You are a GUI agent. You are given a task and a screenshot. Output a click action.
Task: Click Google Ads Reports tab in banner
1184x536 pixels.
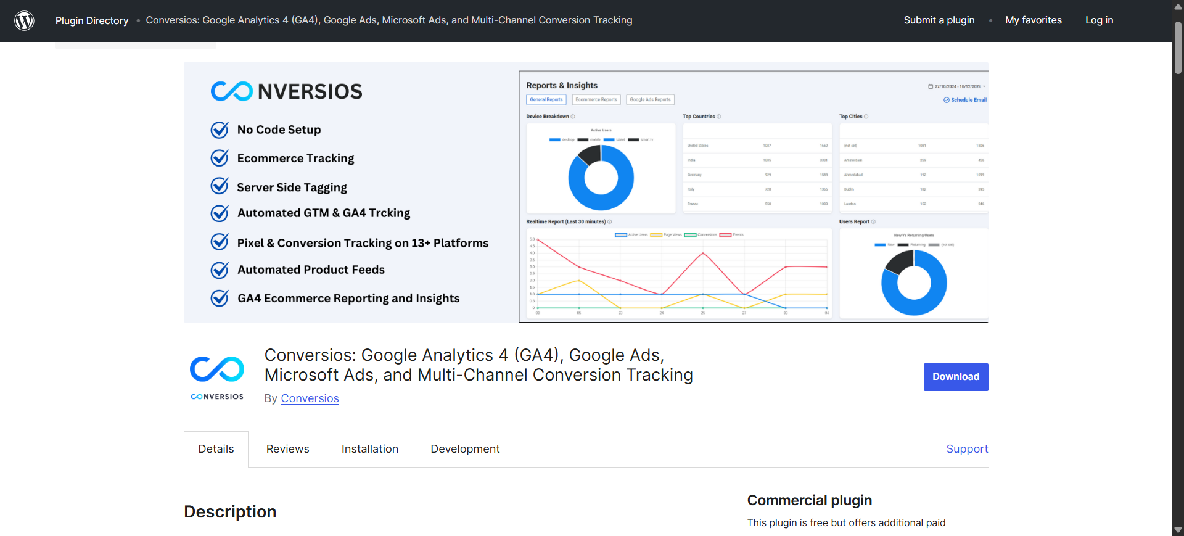pos(651,99)
